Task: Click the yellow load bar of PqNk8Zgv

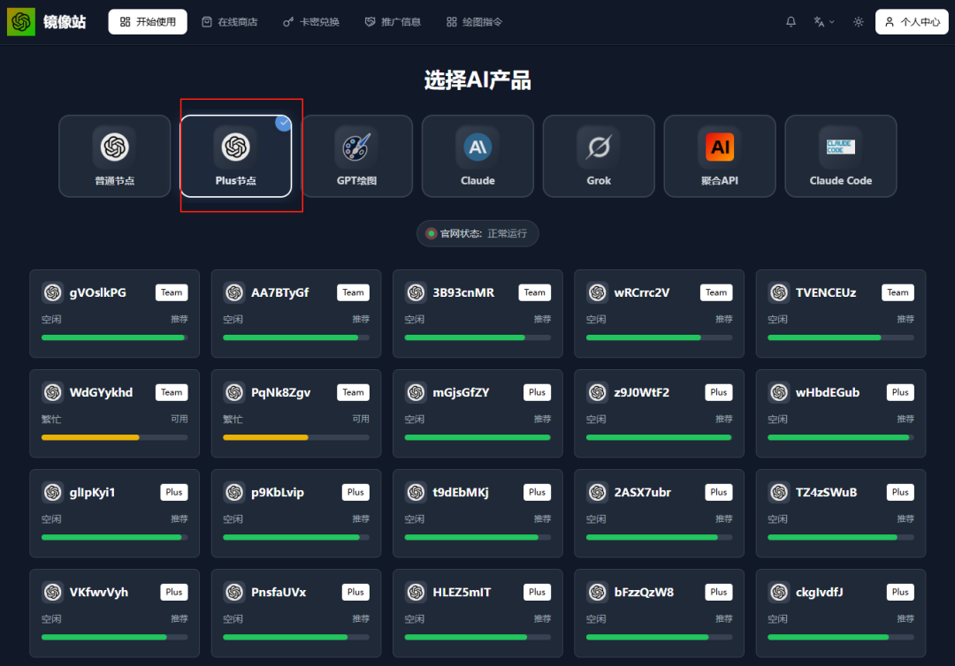Action: [x=265, y=437]
